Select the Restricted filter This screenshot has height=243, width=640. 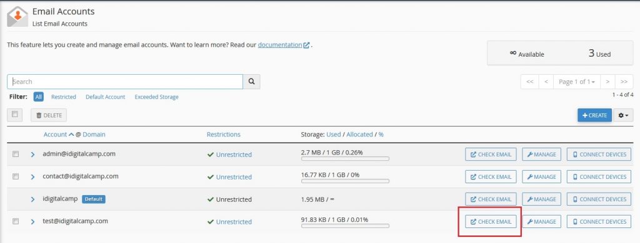[64, 97]
